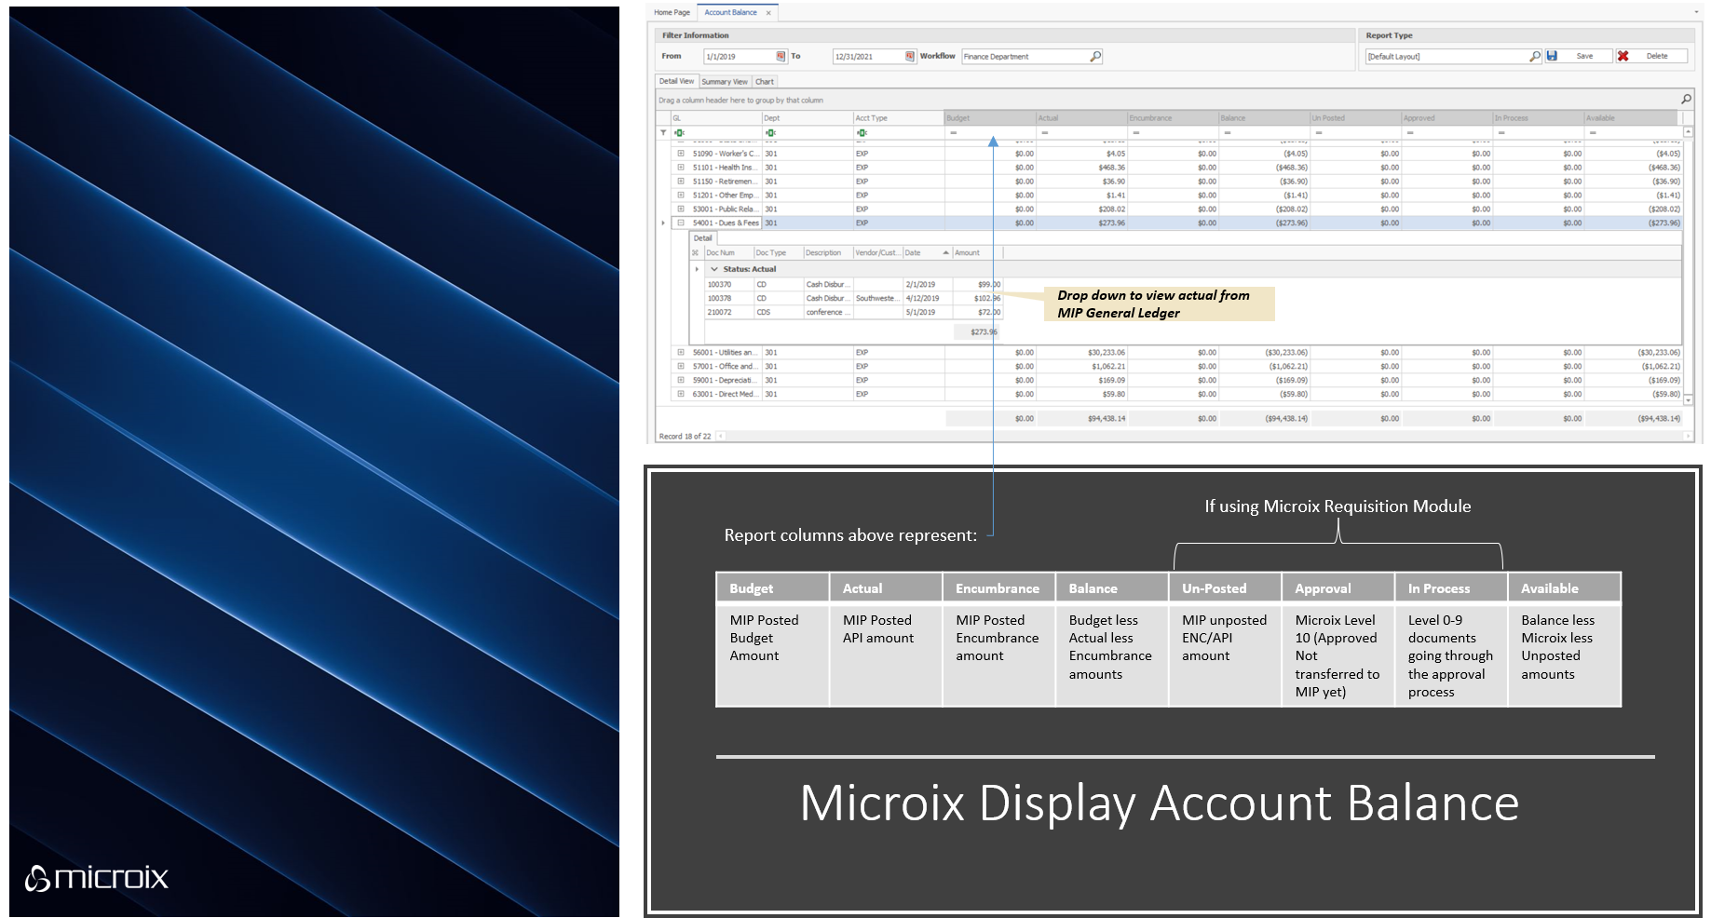1711x918 pixels.
Task: Save the report layout
Action: coord(1576,57)
